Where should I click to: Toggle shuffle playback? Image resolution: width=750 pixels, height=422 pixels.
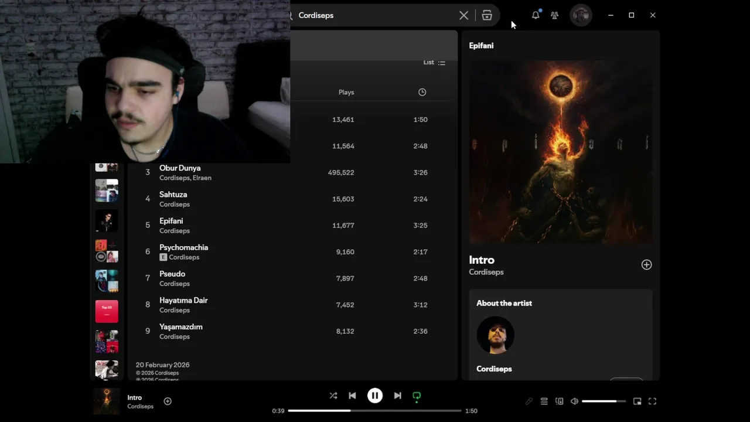point(333,396)
